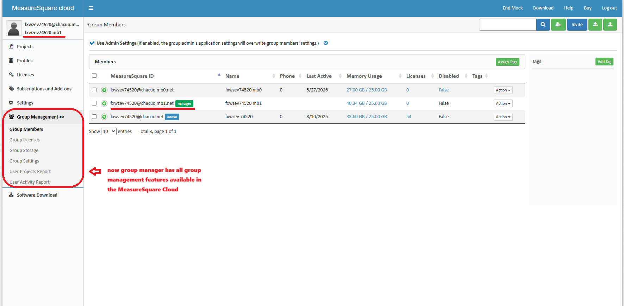Open User Projects Report
624x306 pixels.
pyautogui.click(x=30, y=172)
